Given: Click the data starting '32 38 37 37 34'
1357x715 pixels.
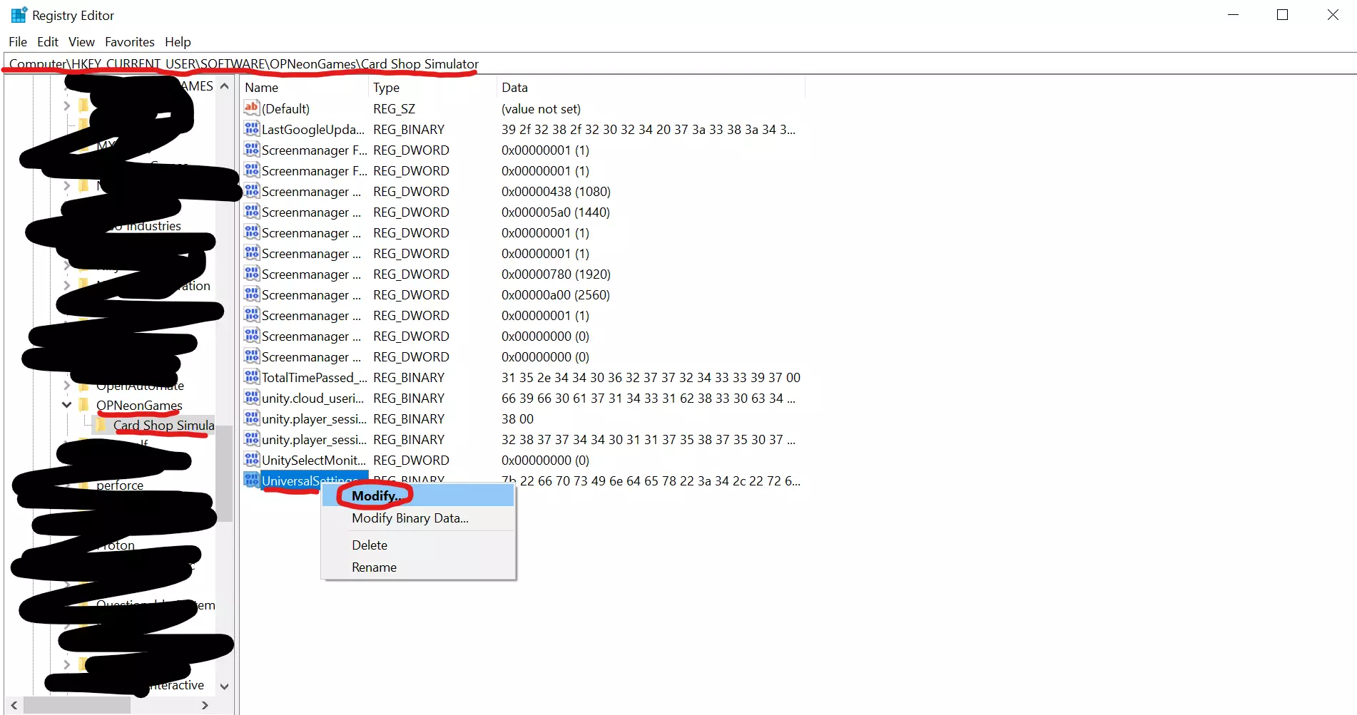Looking at the screenshot, I should tap(649, 439).
